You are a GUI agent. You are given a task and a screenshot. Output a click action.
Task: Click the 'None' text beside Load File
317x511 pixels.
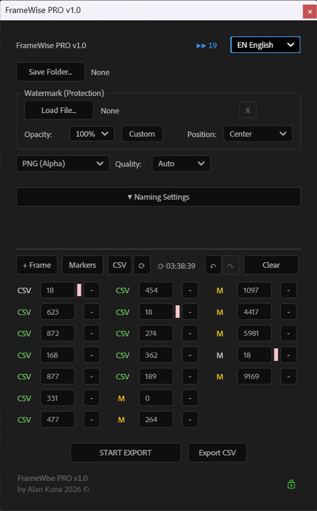(x=110, y=111)
